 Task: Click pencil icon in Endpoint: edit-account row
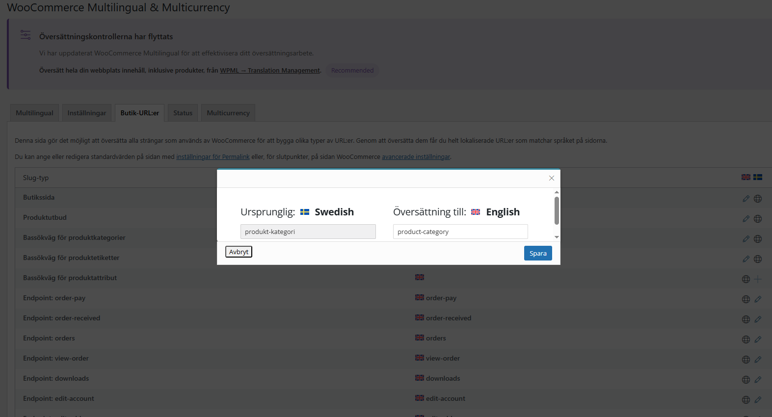(758, 400)
